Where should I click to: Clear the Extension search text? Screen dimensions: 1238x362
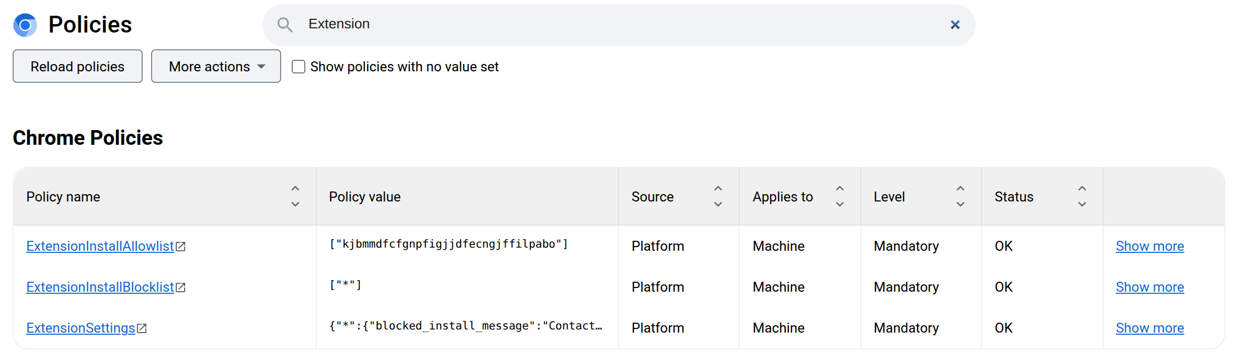point(955,25)
